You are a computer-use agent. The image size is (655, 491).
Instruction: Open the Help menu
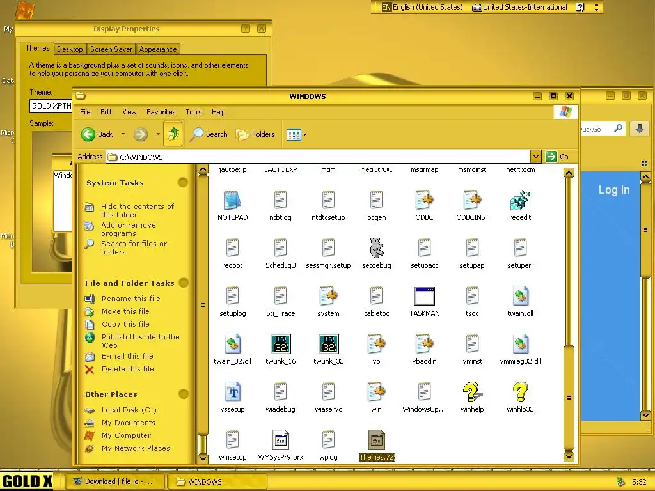[x=219, y=112]
